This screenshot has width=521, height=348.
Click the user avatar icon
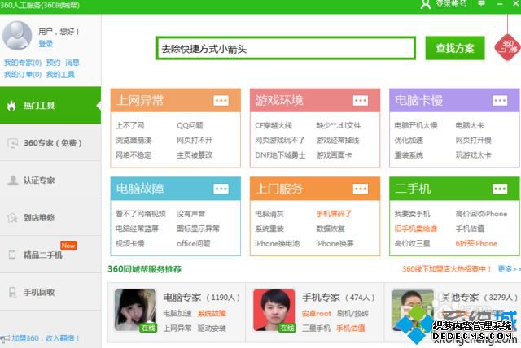(x=17, y=36)
